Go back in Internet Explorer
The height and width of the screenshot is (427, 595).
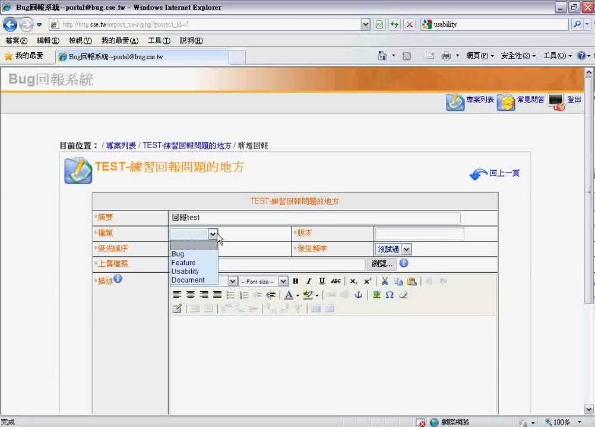[x=10, y=25]
